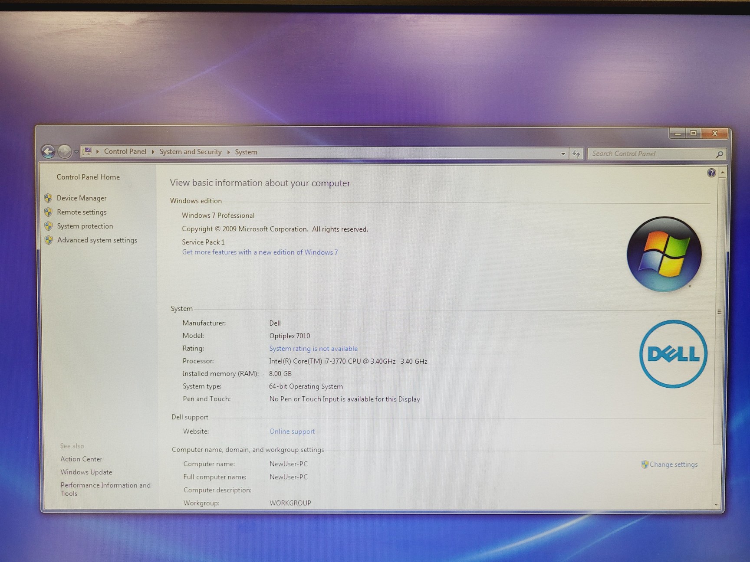Click Change settings for computer name

click(x=673, y=464)
